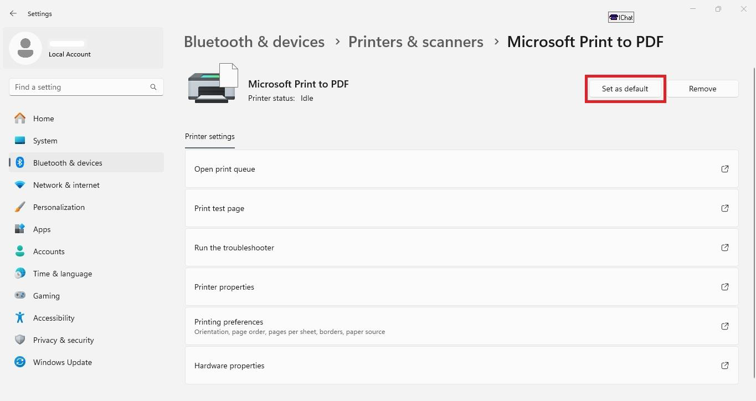
Task: Open System settings via monitor icon
Action: coord(20,141)
